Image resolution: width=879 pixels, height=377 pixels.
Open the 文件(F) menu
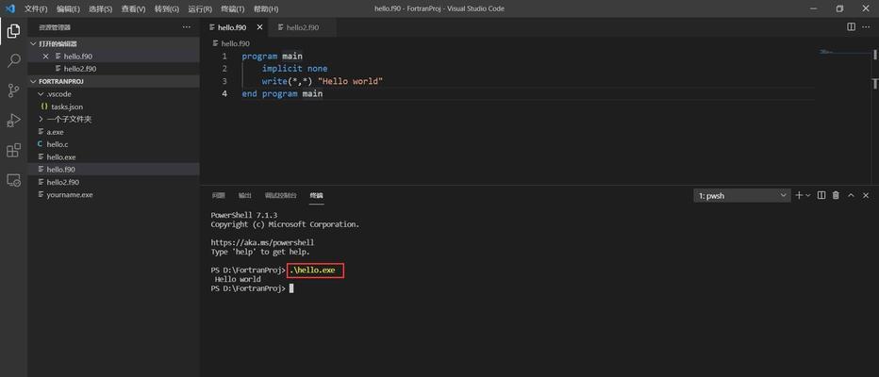tap(36, 9)
